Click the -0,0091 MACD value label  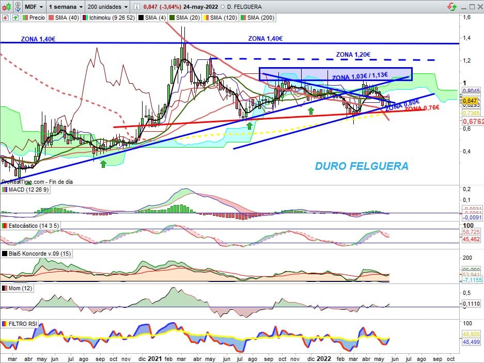click(x=472, y=217)
